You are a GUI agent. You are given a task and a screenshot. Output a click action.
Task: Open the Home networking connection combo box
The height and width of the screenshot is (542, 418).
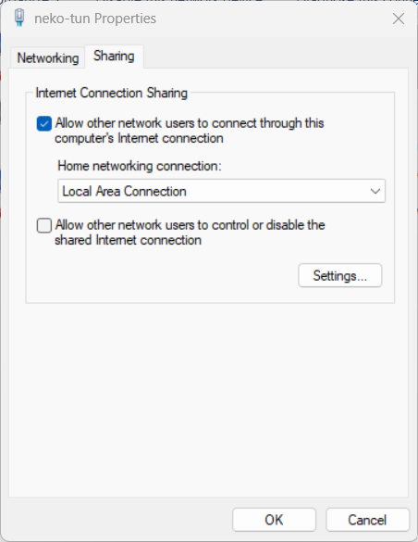(221, 191)
